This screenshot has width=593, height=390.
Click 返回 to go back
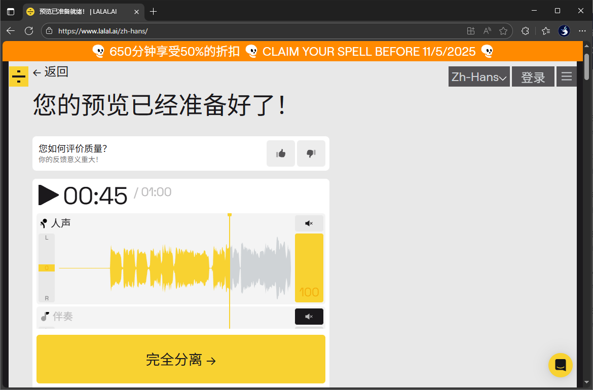[x=50, y=72]
